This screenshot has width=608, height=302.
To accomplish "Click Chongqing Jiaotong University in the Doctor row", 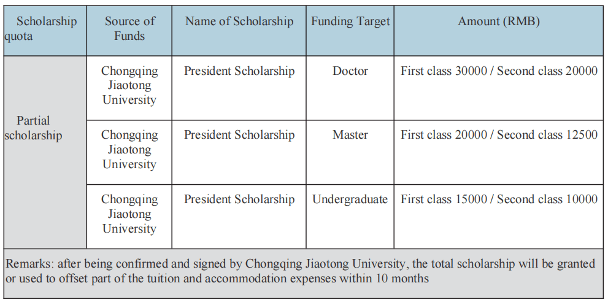I will pos(129,85).
